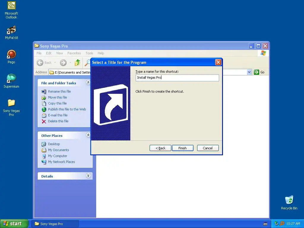Click the My Computer icon
Screen dimensions: 304x228
point(44,156)
